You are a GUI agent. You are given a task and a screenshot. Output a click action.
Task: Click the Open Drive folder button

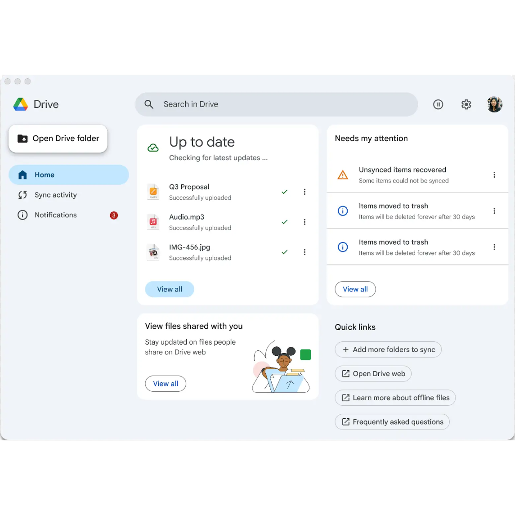58,139
